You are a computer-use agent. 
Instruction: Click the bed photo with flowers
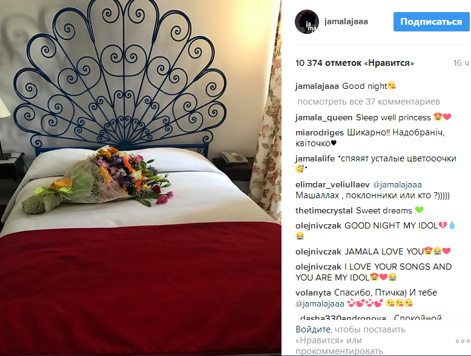tap(140, 178)
